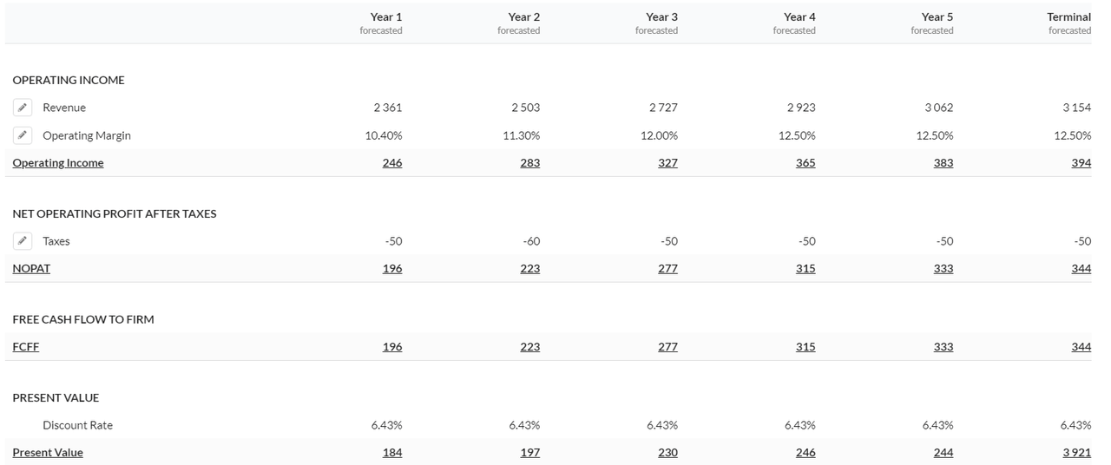Select the Terminal column header

(1068, 17)
